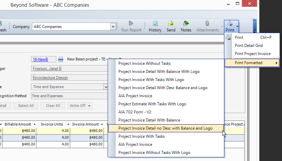
Task: Choose Project Invoice Without Tasks
Action: [x=166, y=63]
